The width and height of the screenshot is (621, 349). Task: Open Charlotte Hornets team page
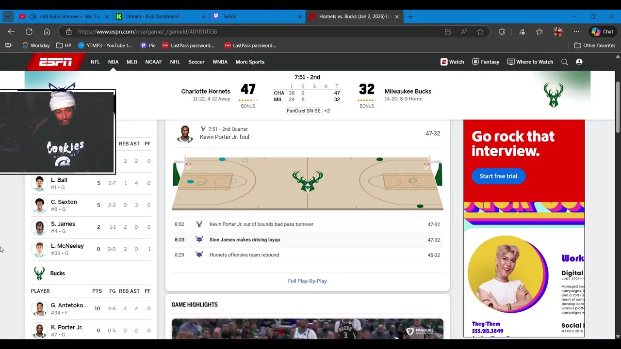[206, 91]
